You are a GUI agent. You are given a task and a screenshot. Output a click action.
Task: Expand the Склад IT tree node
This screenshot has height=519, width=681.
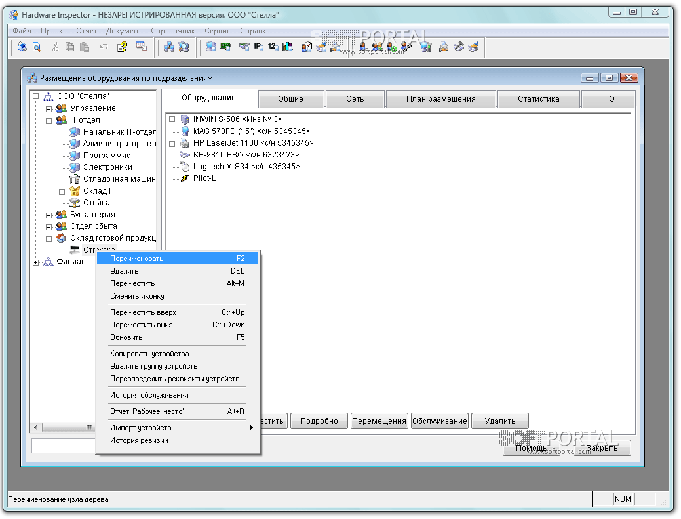pos(62,192)
